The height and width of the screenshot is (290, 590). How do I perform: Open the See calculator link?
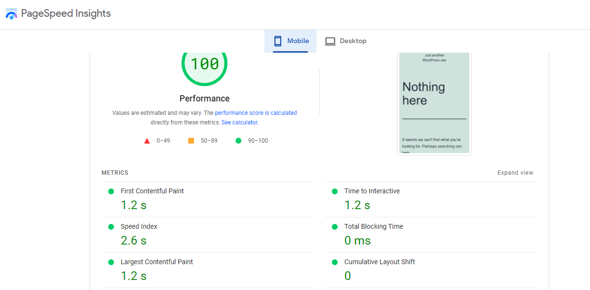[239, 123]
